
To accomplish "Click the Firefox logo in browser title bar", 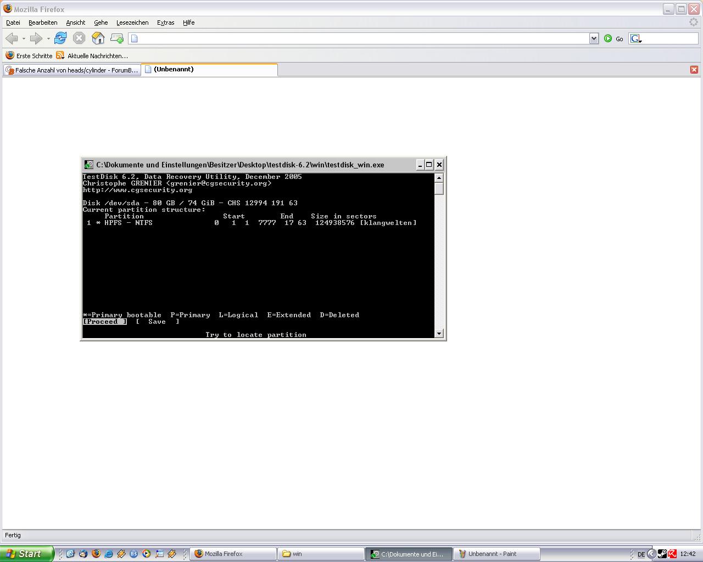I will (7, 9).
